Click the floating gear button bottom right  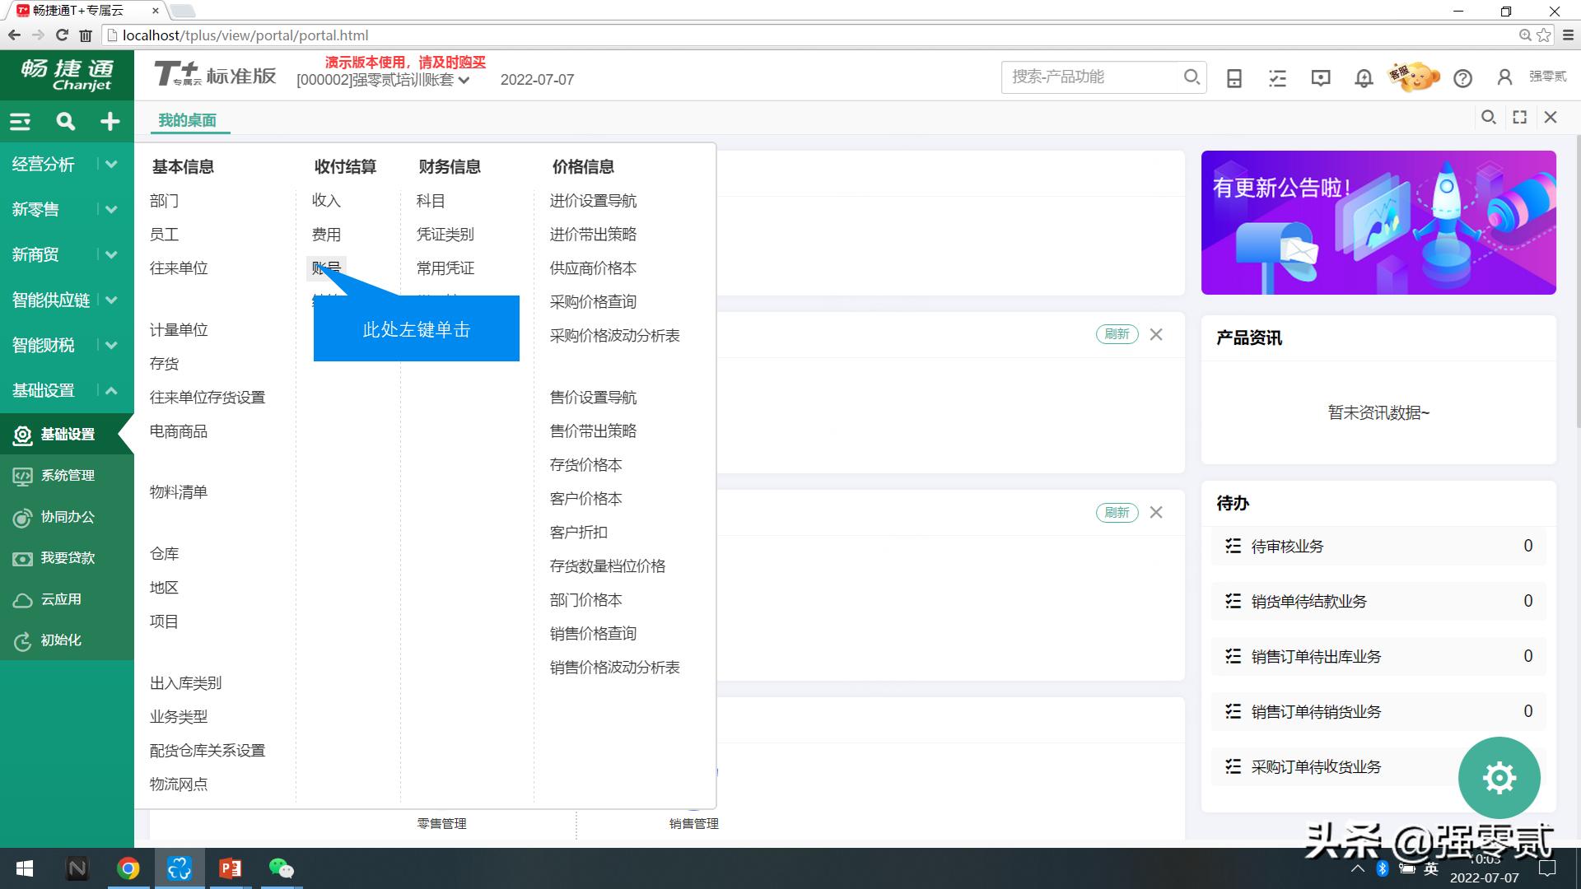pyautogui.click(x=1499, y=777)
